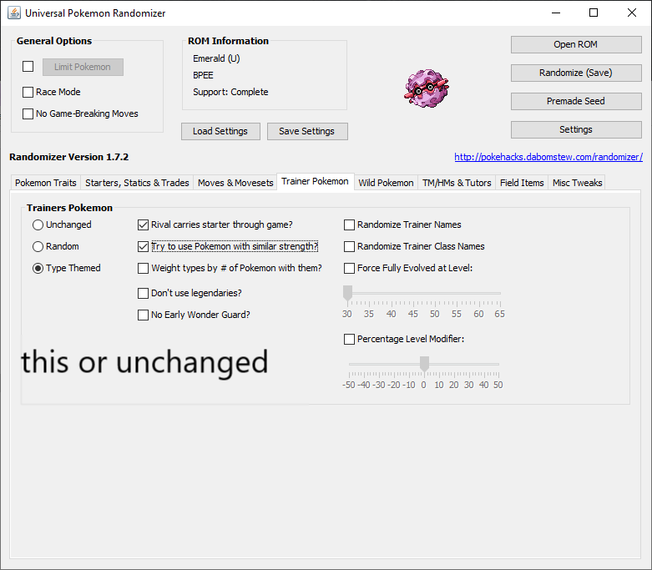The image size is (652, 570).
Task: Click the Java app icon in title bar
Action: tap(14, 13)
